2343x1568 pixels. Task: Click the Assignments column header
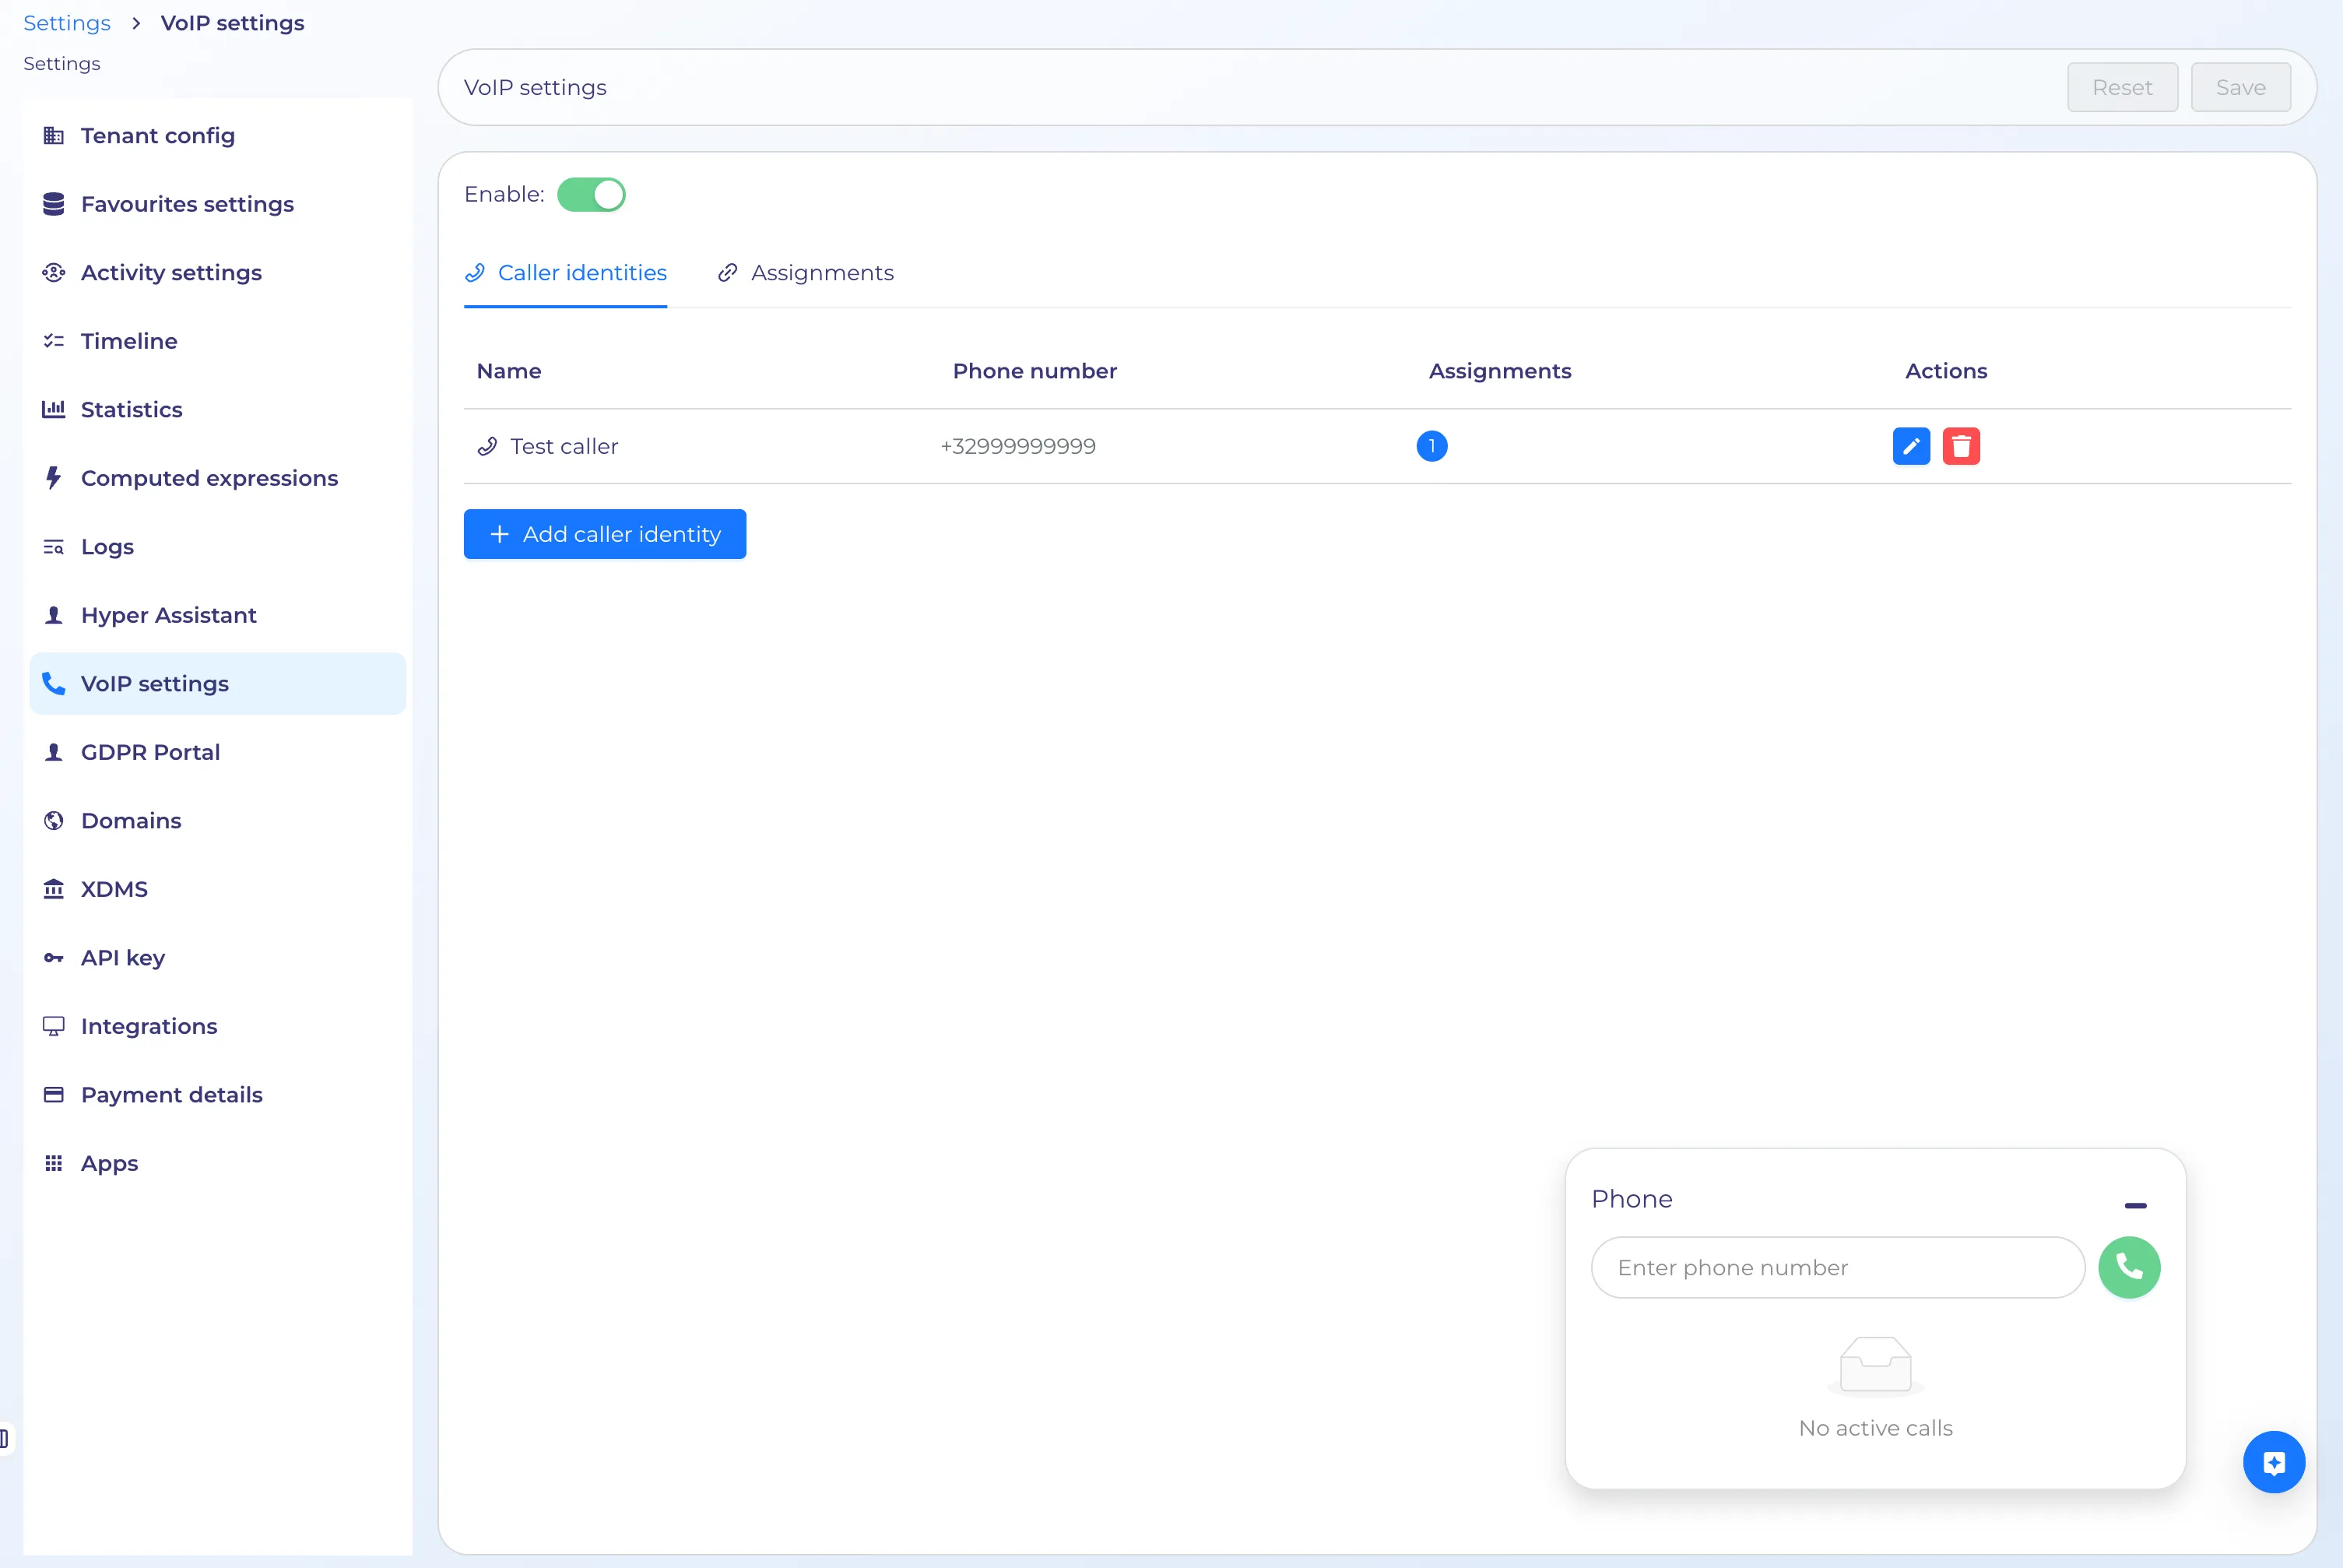[x=1499, y=371]
